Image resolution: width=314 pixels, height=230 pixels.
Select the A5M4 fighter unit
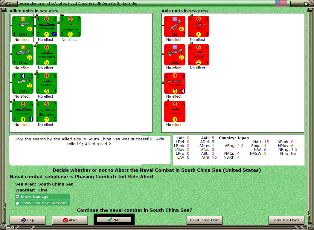pyautogui.click(x=175, y=55)
